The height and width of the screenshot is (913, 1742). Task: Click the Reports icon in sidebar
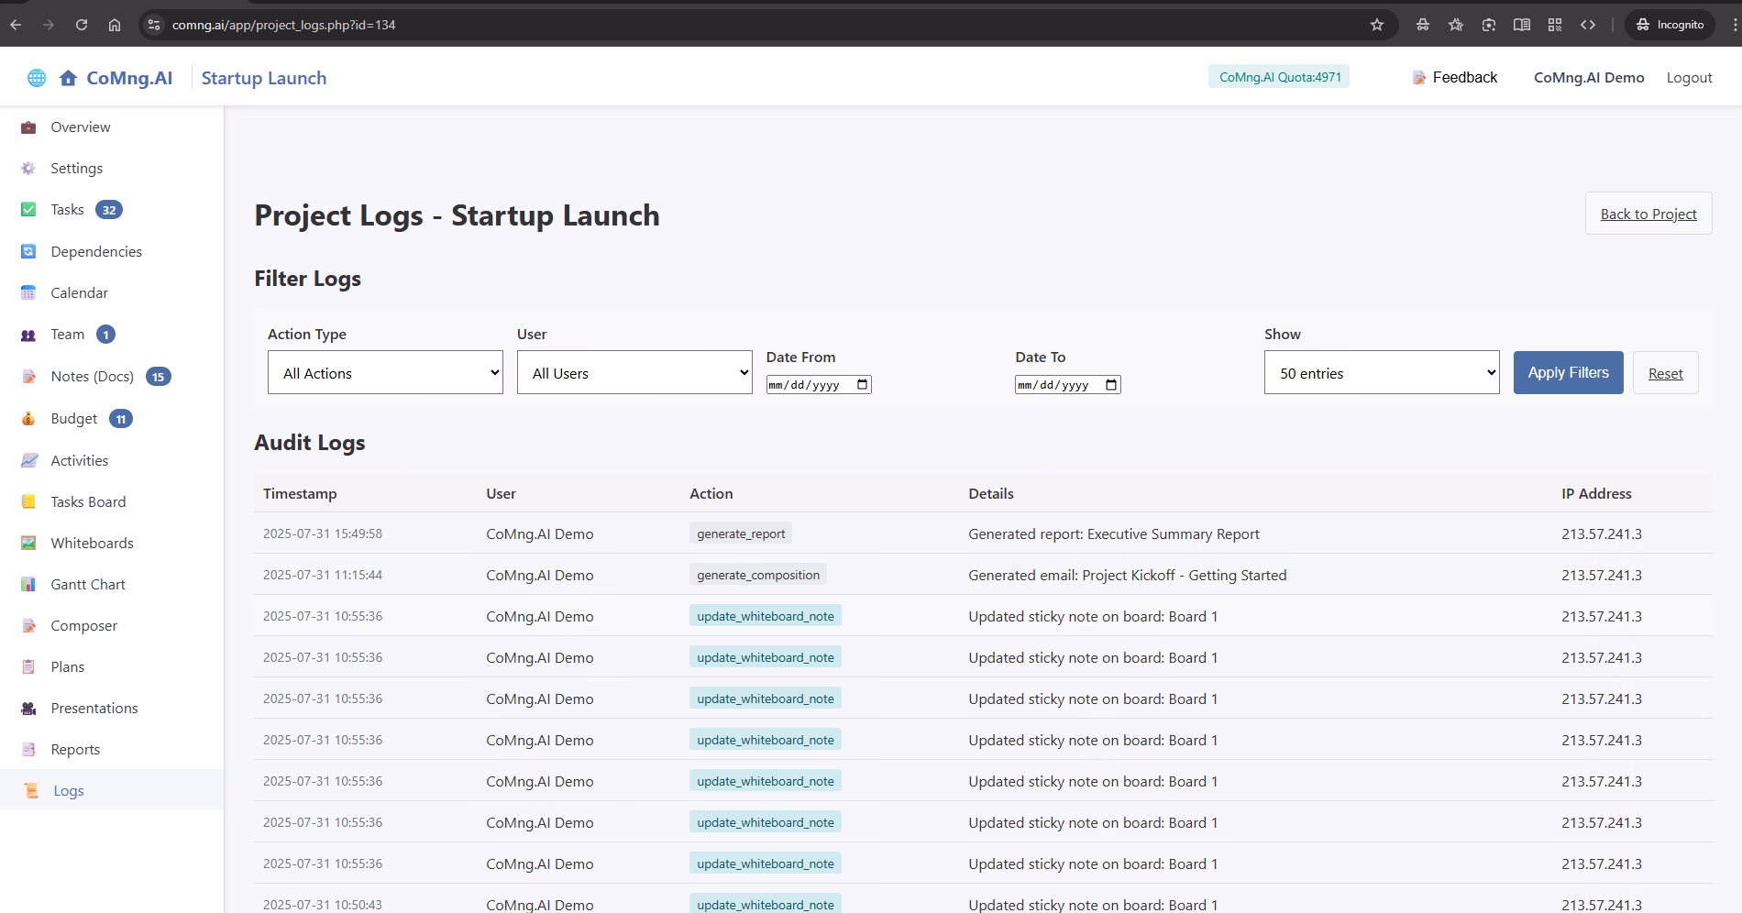28,750
